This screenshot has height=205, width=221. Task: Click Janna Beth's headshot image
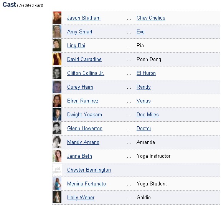click(57, 156)
